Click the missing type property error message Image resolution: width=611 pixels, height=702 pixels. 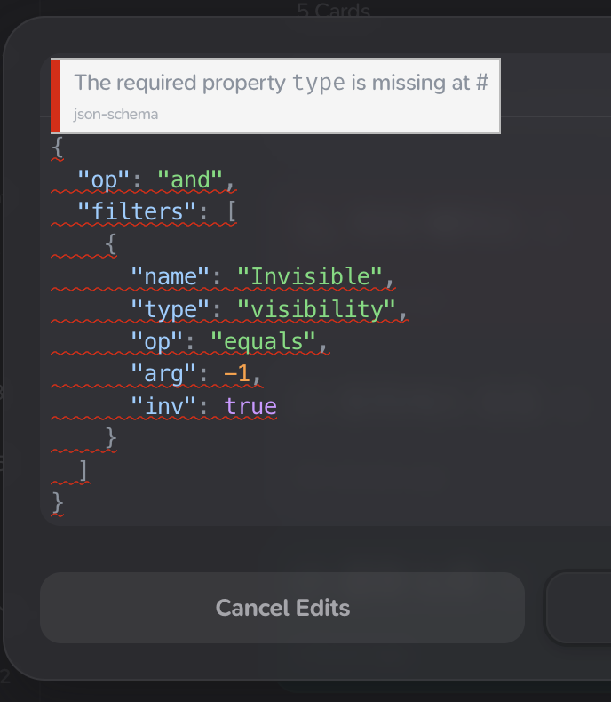pos(281,83)
